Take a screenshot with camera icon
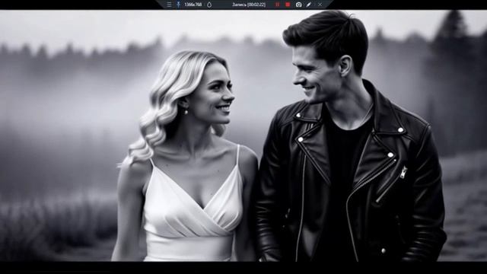Screen dimensions: 487x274 [x=298, y=5]
